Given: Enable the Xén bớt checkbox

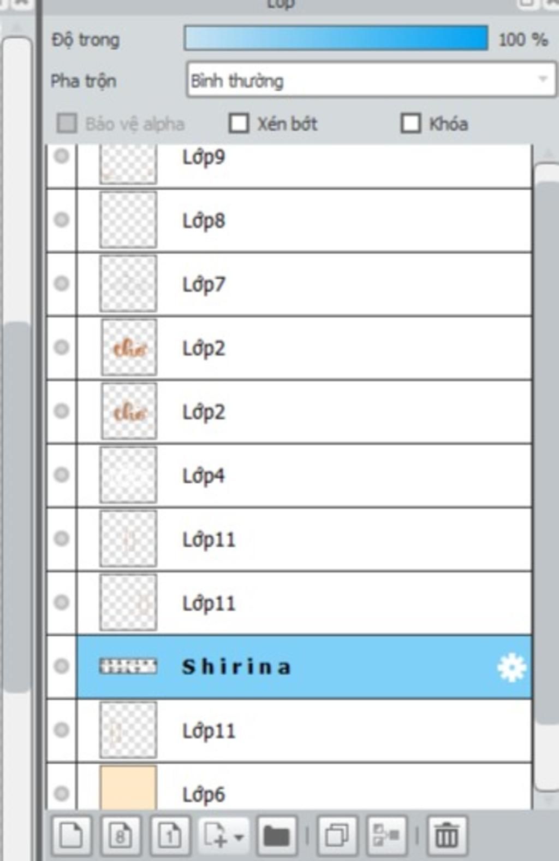Looking at the screenshot, I should [239, 124].
